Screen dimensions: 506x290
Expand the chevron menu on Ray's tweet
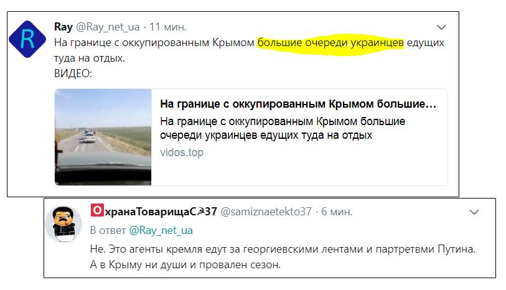click(x=441, y=27)
